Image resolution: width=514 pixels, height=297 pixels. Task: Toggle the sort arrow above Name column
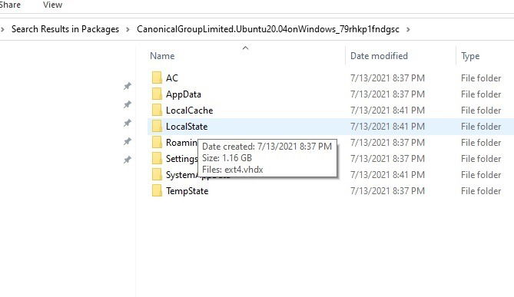point(245,48)
